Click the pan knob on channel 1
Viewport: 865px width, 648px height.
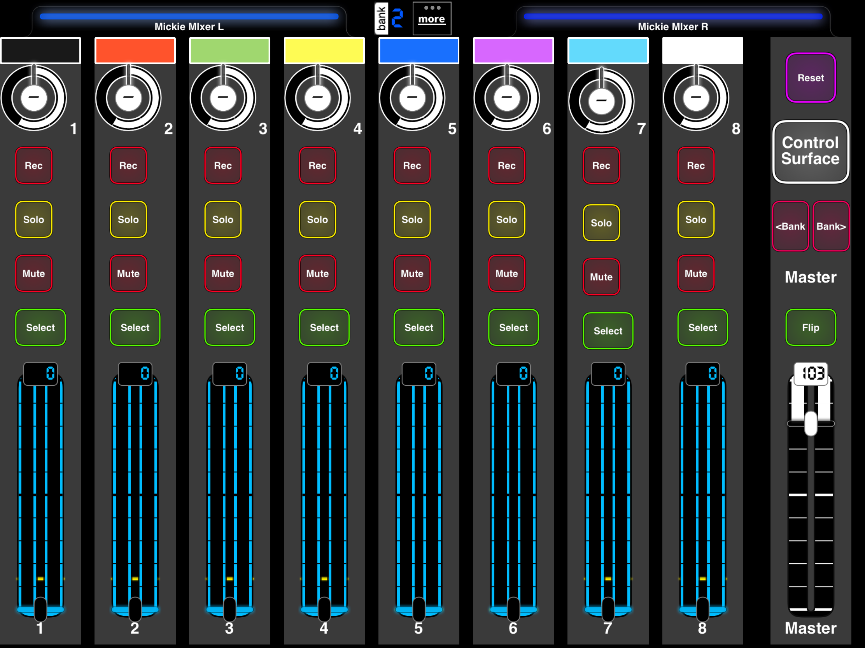click(33, 97)
